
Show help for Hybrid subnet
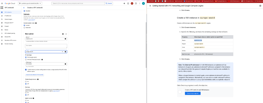[x=33, y=98]
